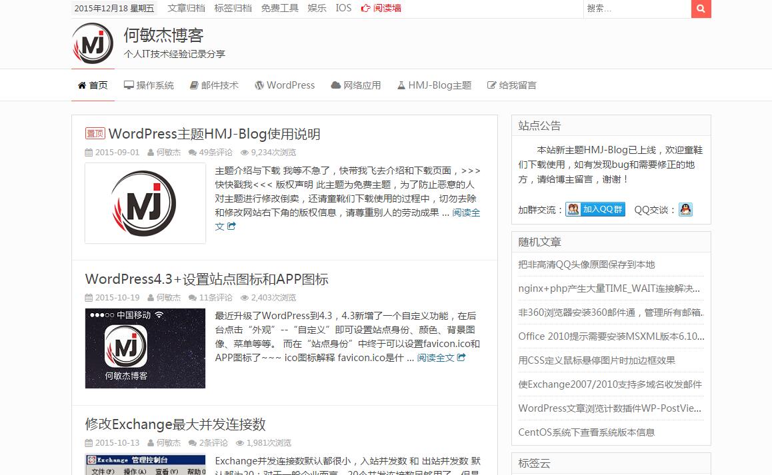Click the 何敏杰博客 site title

pyautogui.click(x=163, y=35)
